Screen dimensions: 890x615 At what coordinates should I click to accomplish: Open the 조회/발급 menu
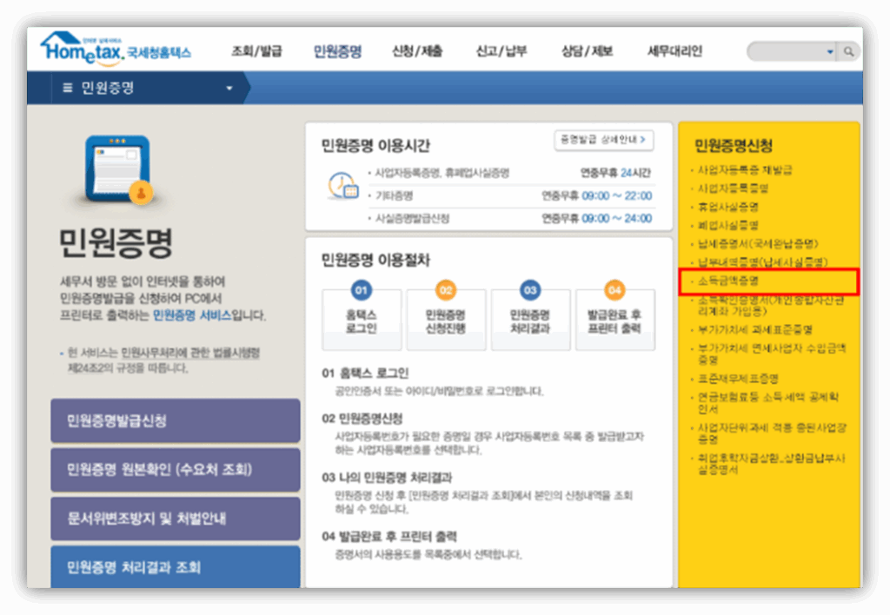tap(256, 51)
